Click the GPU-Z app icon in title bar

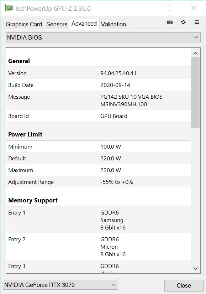[9, 8]
